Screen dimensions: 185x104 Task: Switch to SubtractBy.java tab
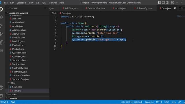pos(143,8)
